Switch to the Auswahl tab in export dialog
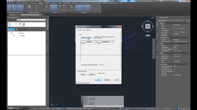This screenshot has width=197, height=110. pos(79,30)
